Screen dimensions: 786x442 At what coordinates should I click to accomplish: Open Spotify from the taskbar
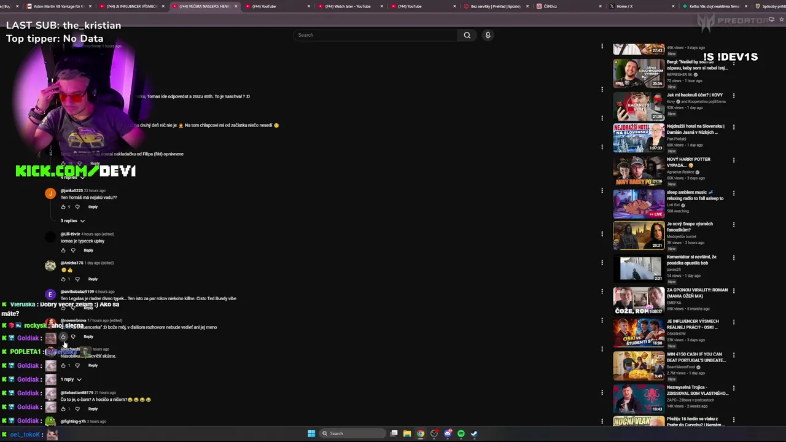pos(461,433)
